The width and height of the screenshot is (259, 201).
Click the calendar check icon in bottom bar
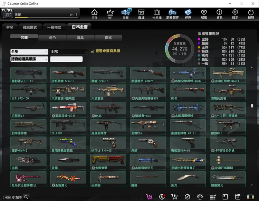click(x=238, y=197)
